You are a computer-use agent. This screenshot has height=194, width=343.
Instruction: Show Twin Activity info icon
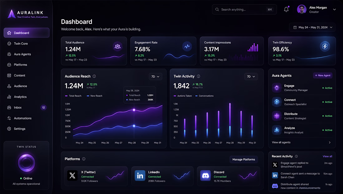pos(198,76)
